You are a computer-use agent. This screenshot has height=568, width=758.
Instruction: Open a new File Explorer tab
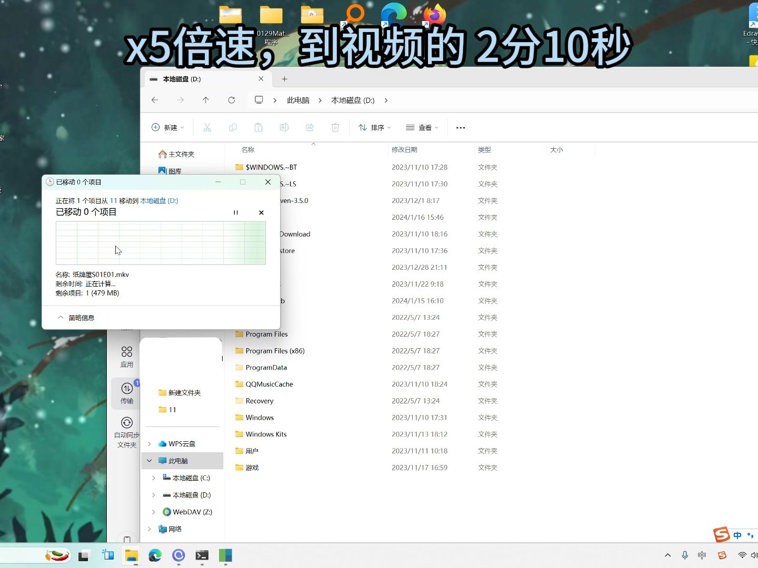(x=284, y=79)
